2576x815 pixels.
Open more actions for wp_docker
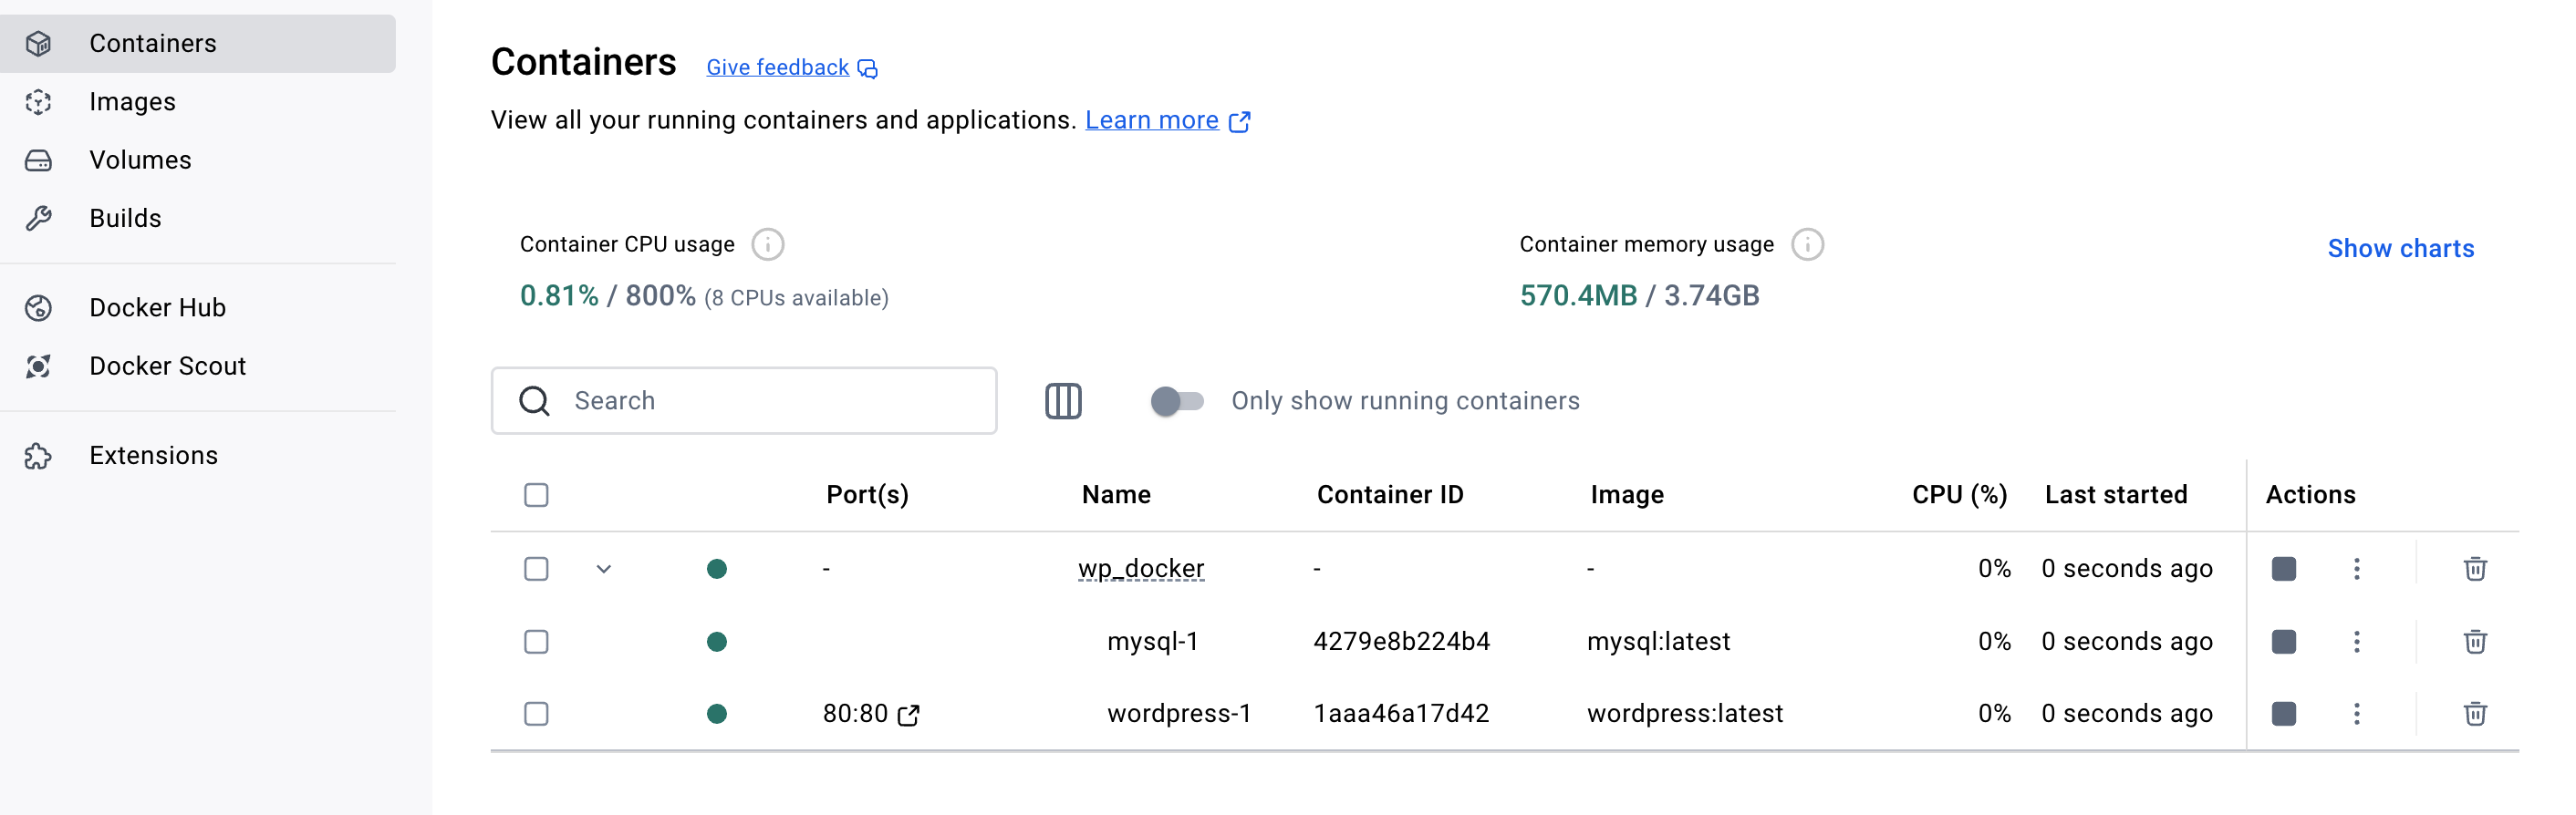pos(2356,569)
